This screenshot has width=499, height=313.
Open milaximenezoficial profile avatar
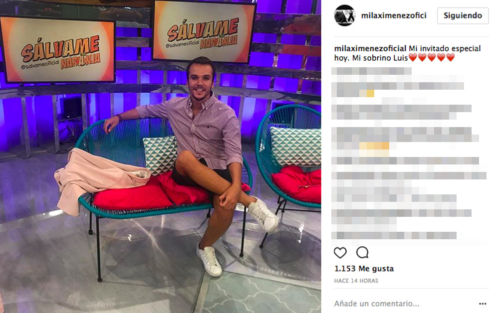pos(345,15)
